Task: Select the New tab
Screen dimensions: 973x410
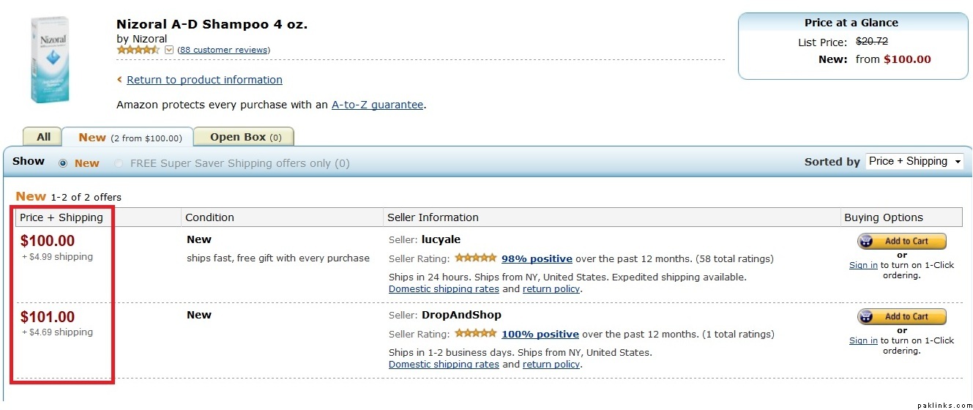Action: [128, 137]
